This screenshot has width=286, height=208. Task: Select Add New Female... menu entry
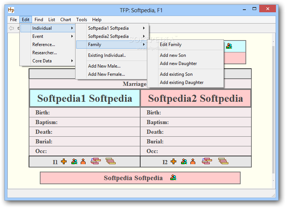(112, 74)
